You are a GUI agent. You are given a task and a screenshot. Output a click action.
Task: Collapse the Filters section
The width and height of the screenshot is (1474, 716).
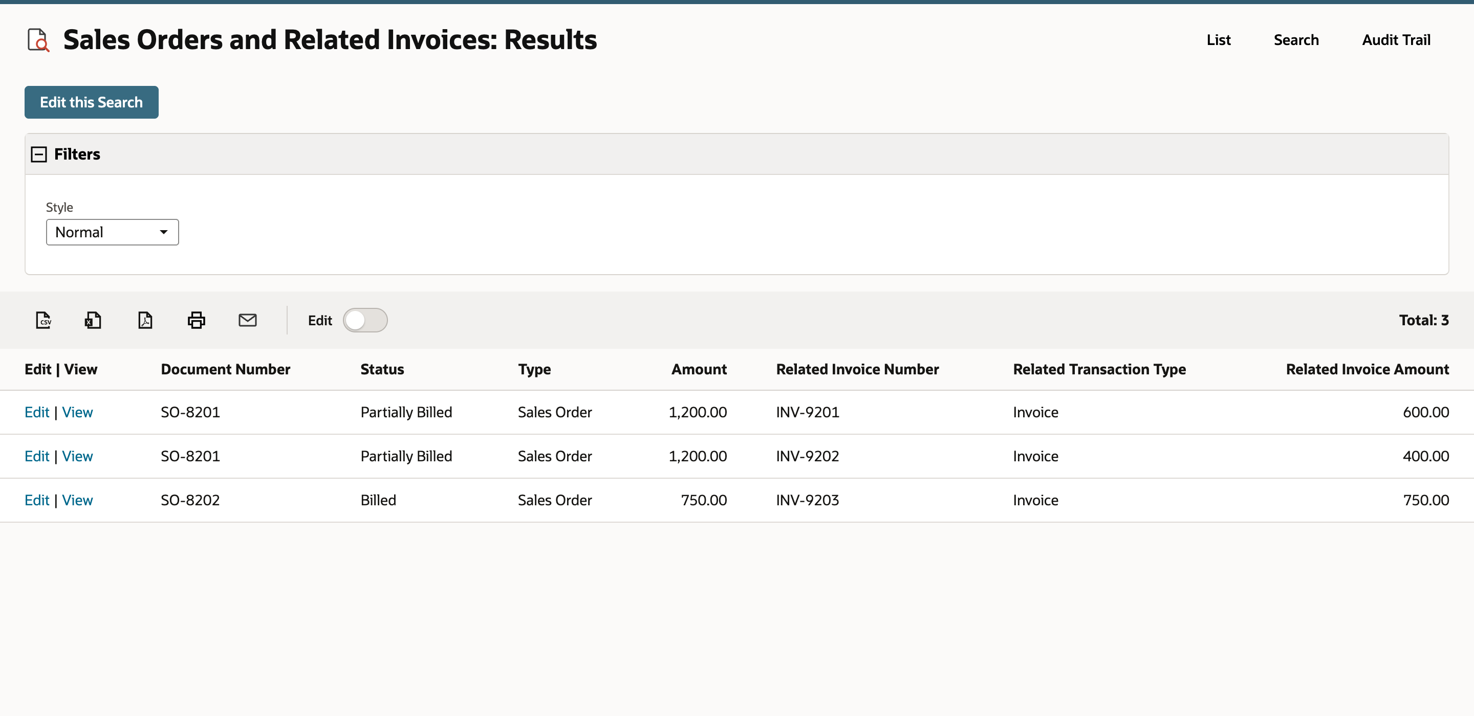(x=38, y=154)
